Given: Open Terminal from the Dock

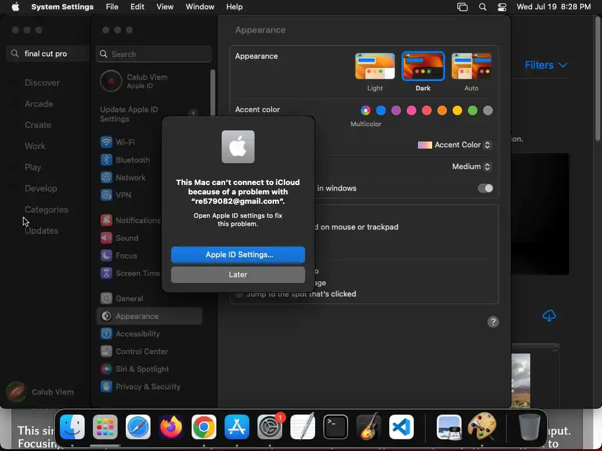Looking at the screenshot, I should click(336, 427).
